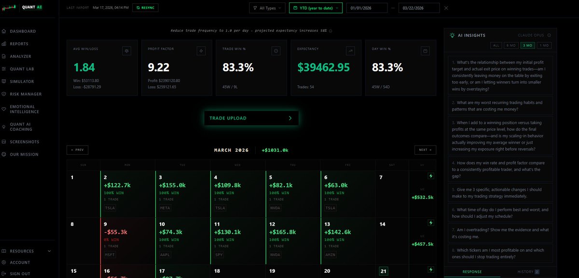579x278 pixels.
Task: Click the Screenshots sidebar icon
Action: [x=4, y=142]
